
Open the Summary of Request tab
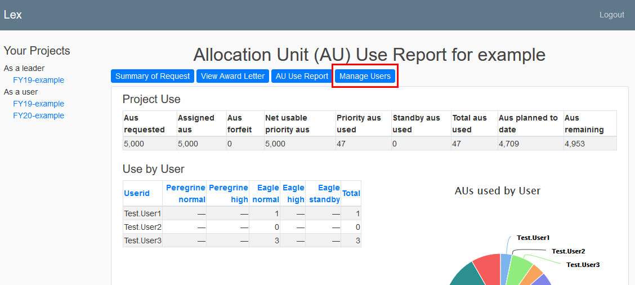click(153, 76)
